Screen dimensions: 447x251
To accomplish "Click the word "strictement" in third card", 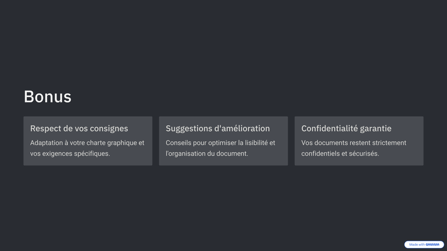I will [x=387, y=143].
